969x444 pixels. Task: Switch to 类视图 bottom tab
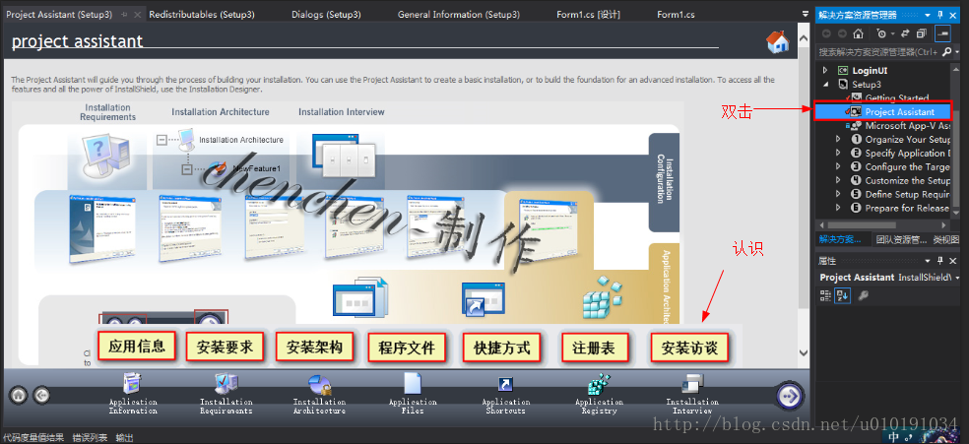click(946, 239)
